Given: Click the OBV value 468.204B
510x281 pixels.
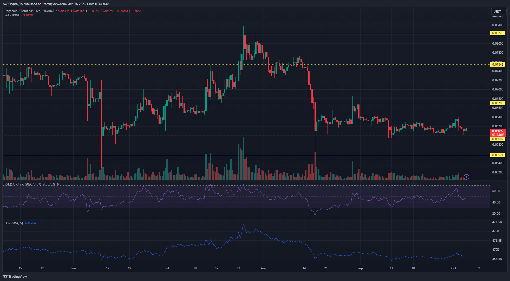Looking at the screenshot, I should coord(31,223).
